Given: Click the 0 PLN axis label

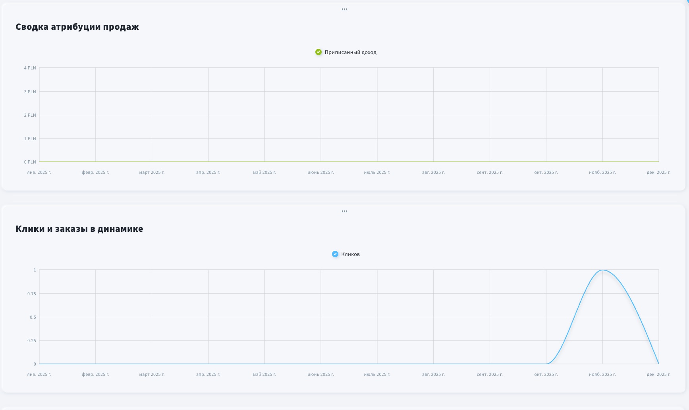Looking at the screenshot, I should coord(30,162).
